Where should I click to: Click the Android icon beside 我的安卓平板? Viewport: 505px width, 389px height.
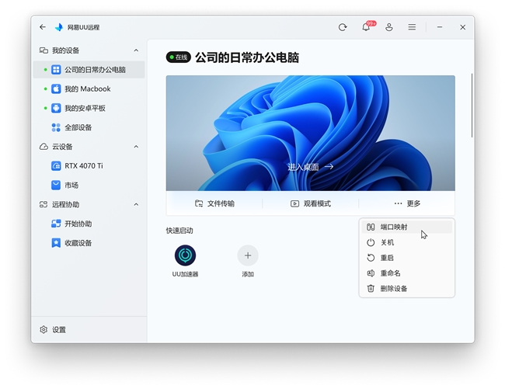56,108
